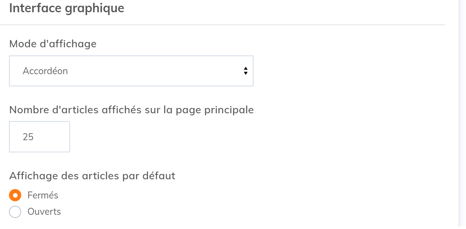Click the vertical border at the right edge
This screenshot has height=229, width=466.
point(459,114)
